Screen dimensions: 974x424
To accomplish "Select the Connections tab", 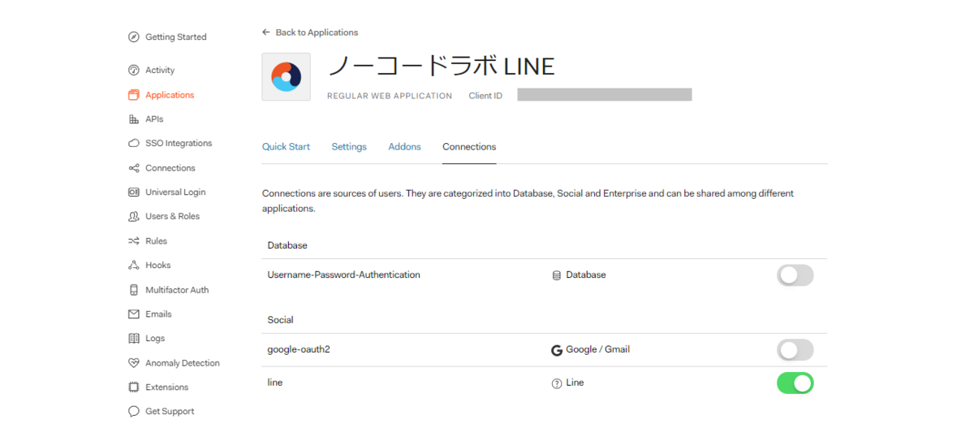I will tap(469, 147).
